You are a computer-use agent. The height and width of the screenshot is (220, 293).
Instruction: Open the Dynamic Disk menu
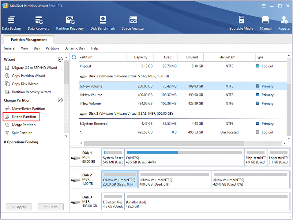[x=75, y=48]
